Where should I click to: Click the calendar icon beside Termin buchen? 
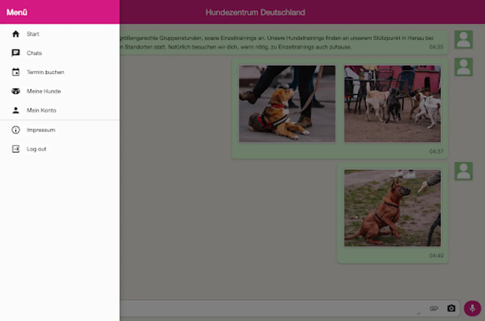[x=16, y=72]
